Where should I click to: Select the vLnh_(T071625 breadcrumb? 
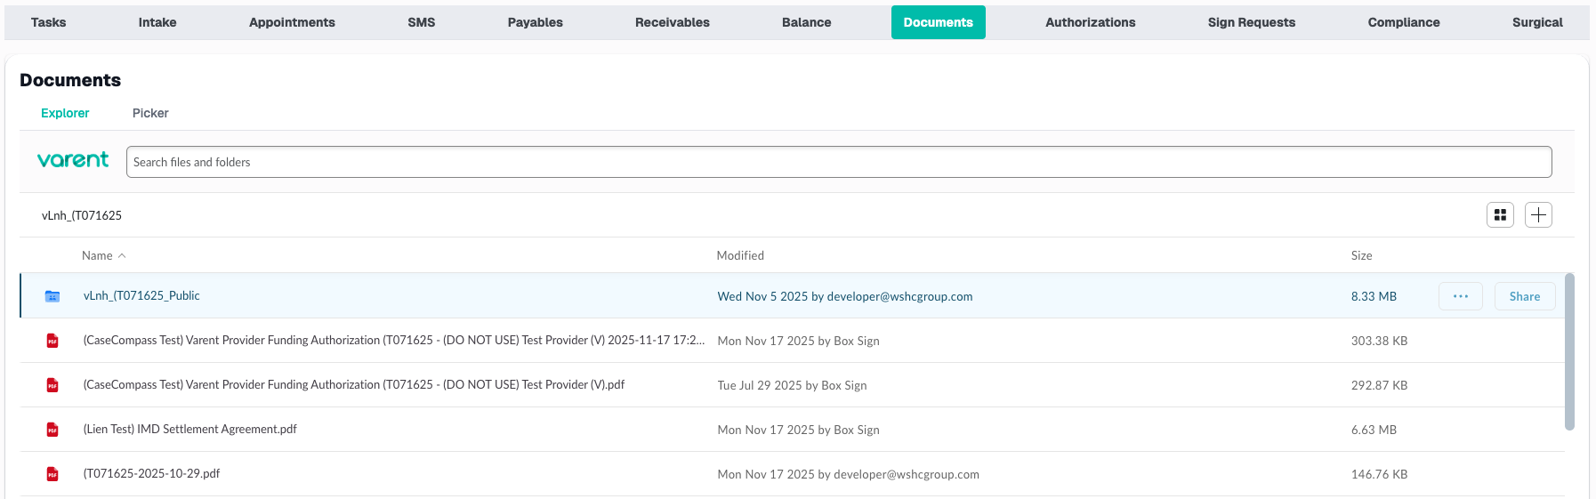[82, 215]
